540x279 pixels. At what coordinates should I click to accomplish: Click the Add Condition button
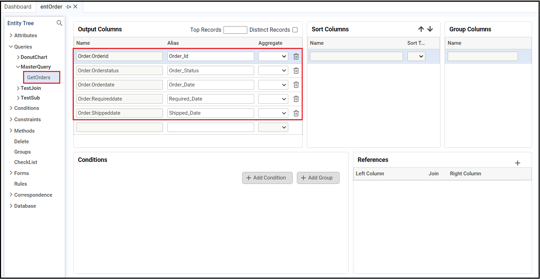pos(267,178)
